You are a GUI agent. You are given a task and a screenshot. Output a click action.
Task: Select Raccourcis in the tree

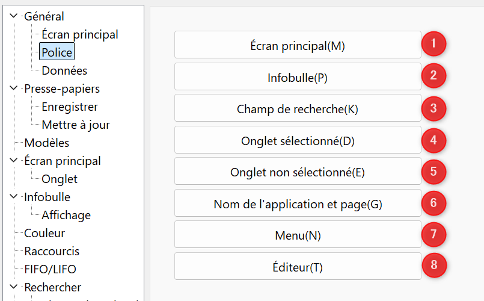pos(52,251)
